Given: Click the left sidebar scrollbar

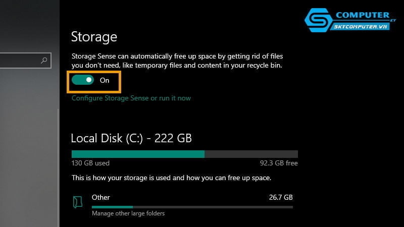Looking at the screenshot, I should pyautogui.click(x=58, y=166).
